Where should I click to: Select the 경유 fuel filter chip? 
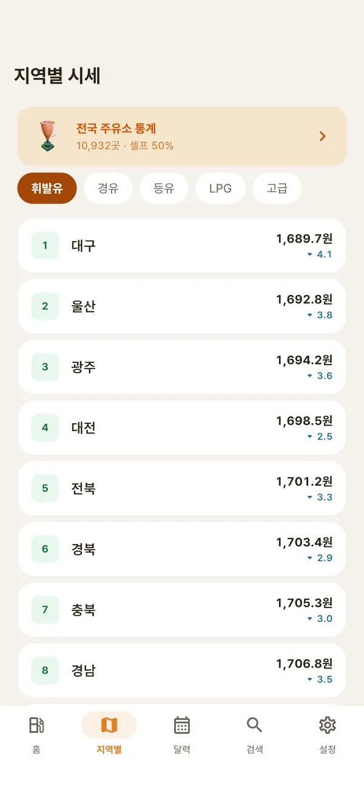coord(108,188)
